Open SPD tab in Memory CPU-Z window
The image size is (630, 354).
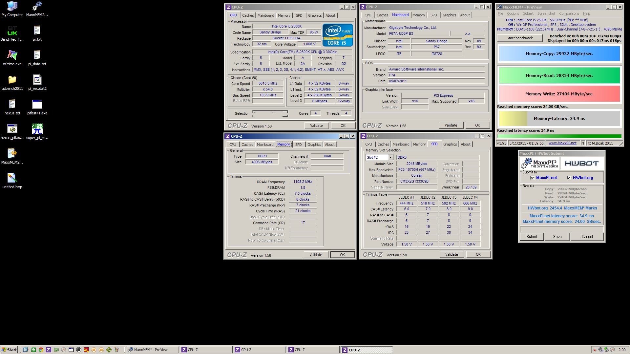click(x=298, y=145)
